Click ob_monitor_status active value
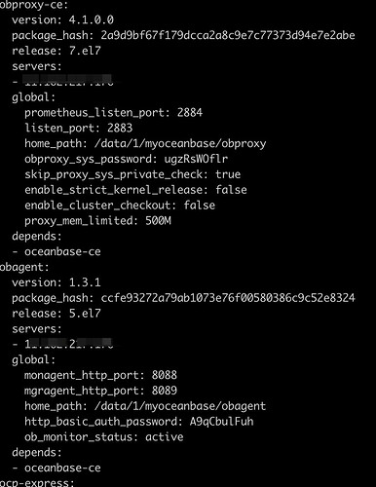This screenshot has height=487, width=376. coord(165,437)
